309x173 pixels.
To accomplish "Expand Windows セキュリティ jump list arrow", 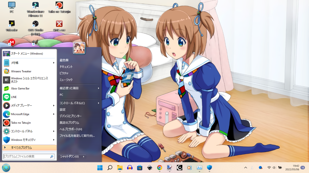I will pos(54,140).
